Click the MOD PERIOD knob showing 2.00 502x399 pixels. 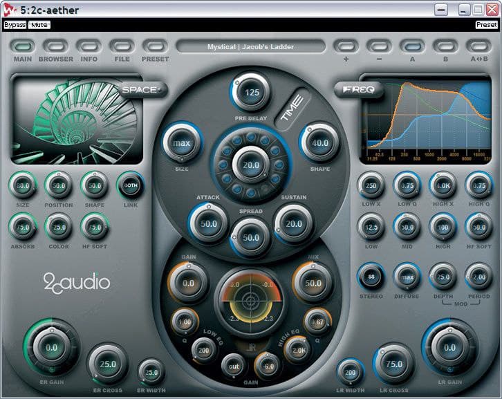click(479, 277)
